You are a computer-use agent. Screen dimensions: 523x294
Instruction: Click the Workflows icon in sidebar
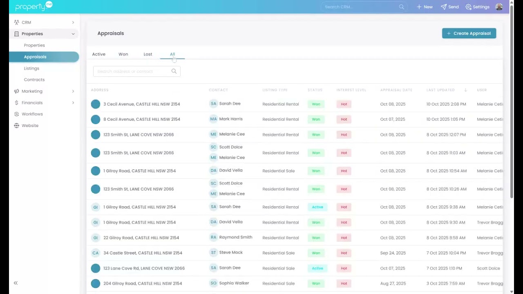(x=16, y=114)
